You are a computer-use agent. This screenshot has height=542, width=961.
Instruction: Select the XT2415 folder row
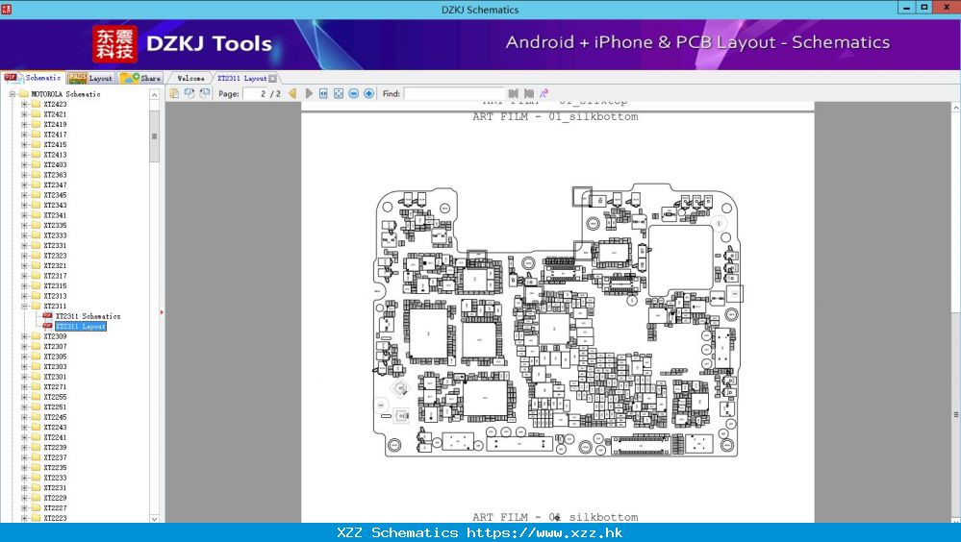click(x=55, y=144)
